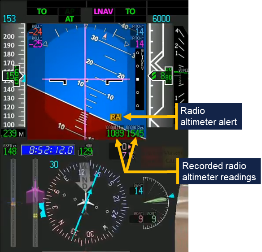Click the magenta ROLL -25 readout
The width and height of the screenshot is (262, 252).
coord(35,42)
